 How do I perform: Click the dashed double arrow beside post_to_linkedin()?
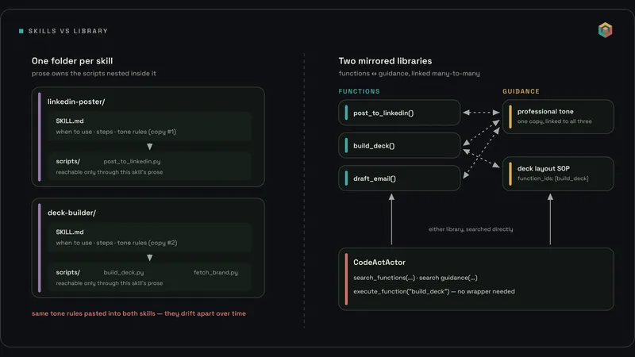(x=481, y=113)
